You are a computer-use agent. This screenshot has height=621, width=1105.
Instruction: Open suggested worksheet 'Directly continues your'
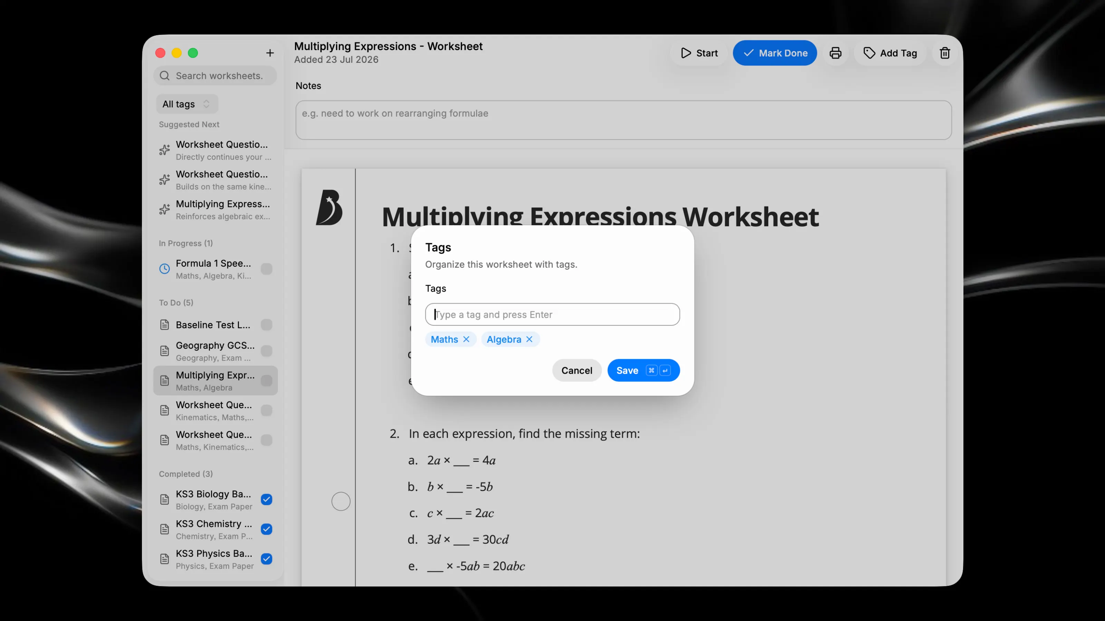tap(215, 150)
